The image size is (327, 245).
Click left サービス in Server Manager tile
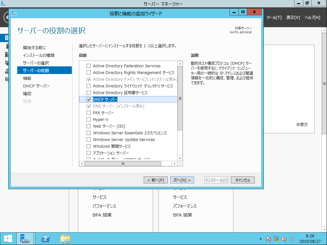coord(100,197)
